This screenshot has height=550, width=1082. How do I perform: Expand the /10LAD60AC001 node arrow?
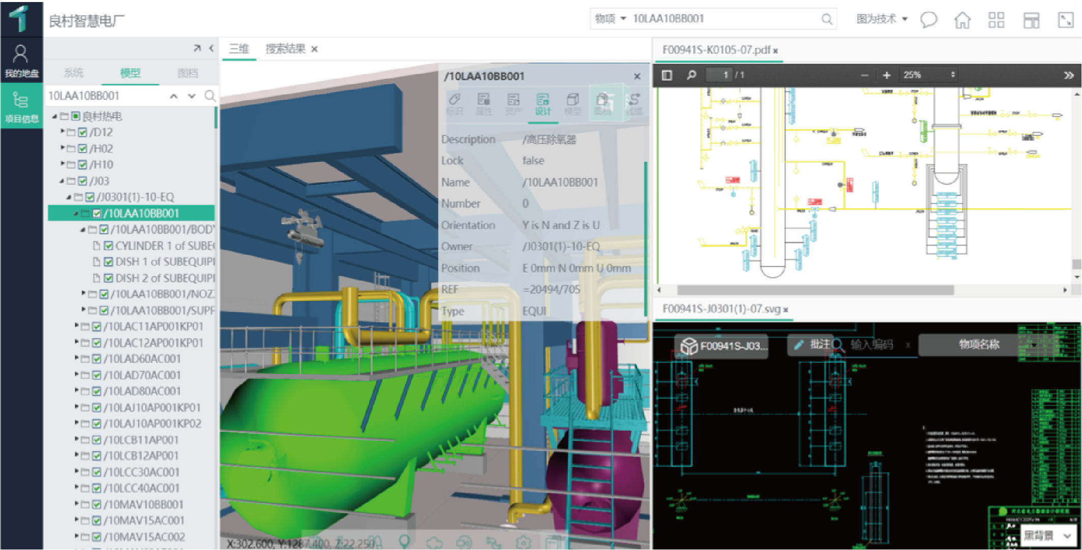[x=77, y=358]
